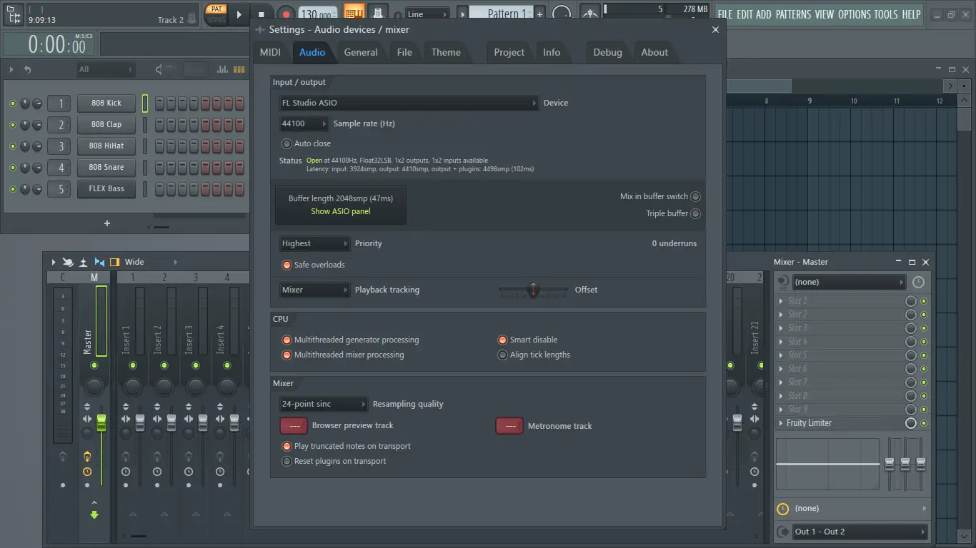
Task: Click the add channel plus icon in Channel rack
Action: [x=106, y=223]
